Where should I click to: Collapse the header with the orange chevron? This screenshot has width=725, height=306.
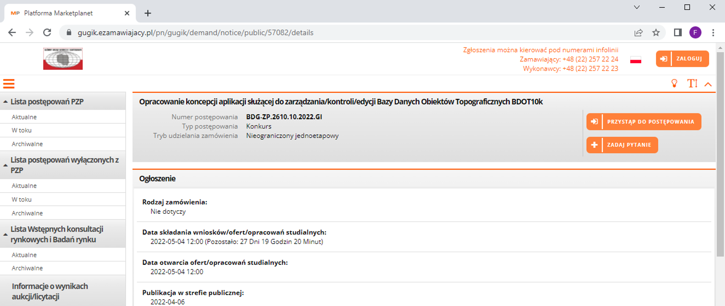pyautogui.click(x=708, y=84)
